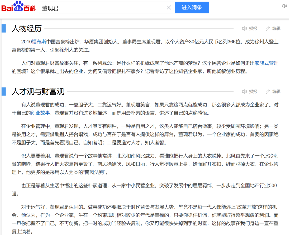Follow the 家族式管理 link
The height and width of the screenshot is (235, 289).
266,63
